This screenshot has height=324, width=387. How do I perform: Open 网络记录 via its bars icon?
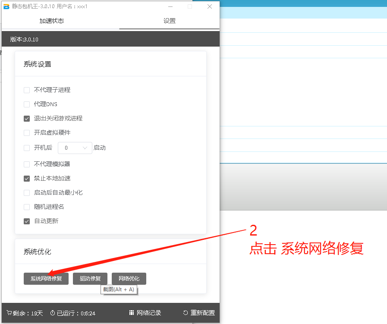pos(131,313)
